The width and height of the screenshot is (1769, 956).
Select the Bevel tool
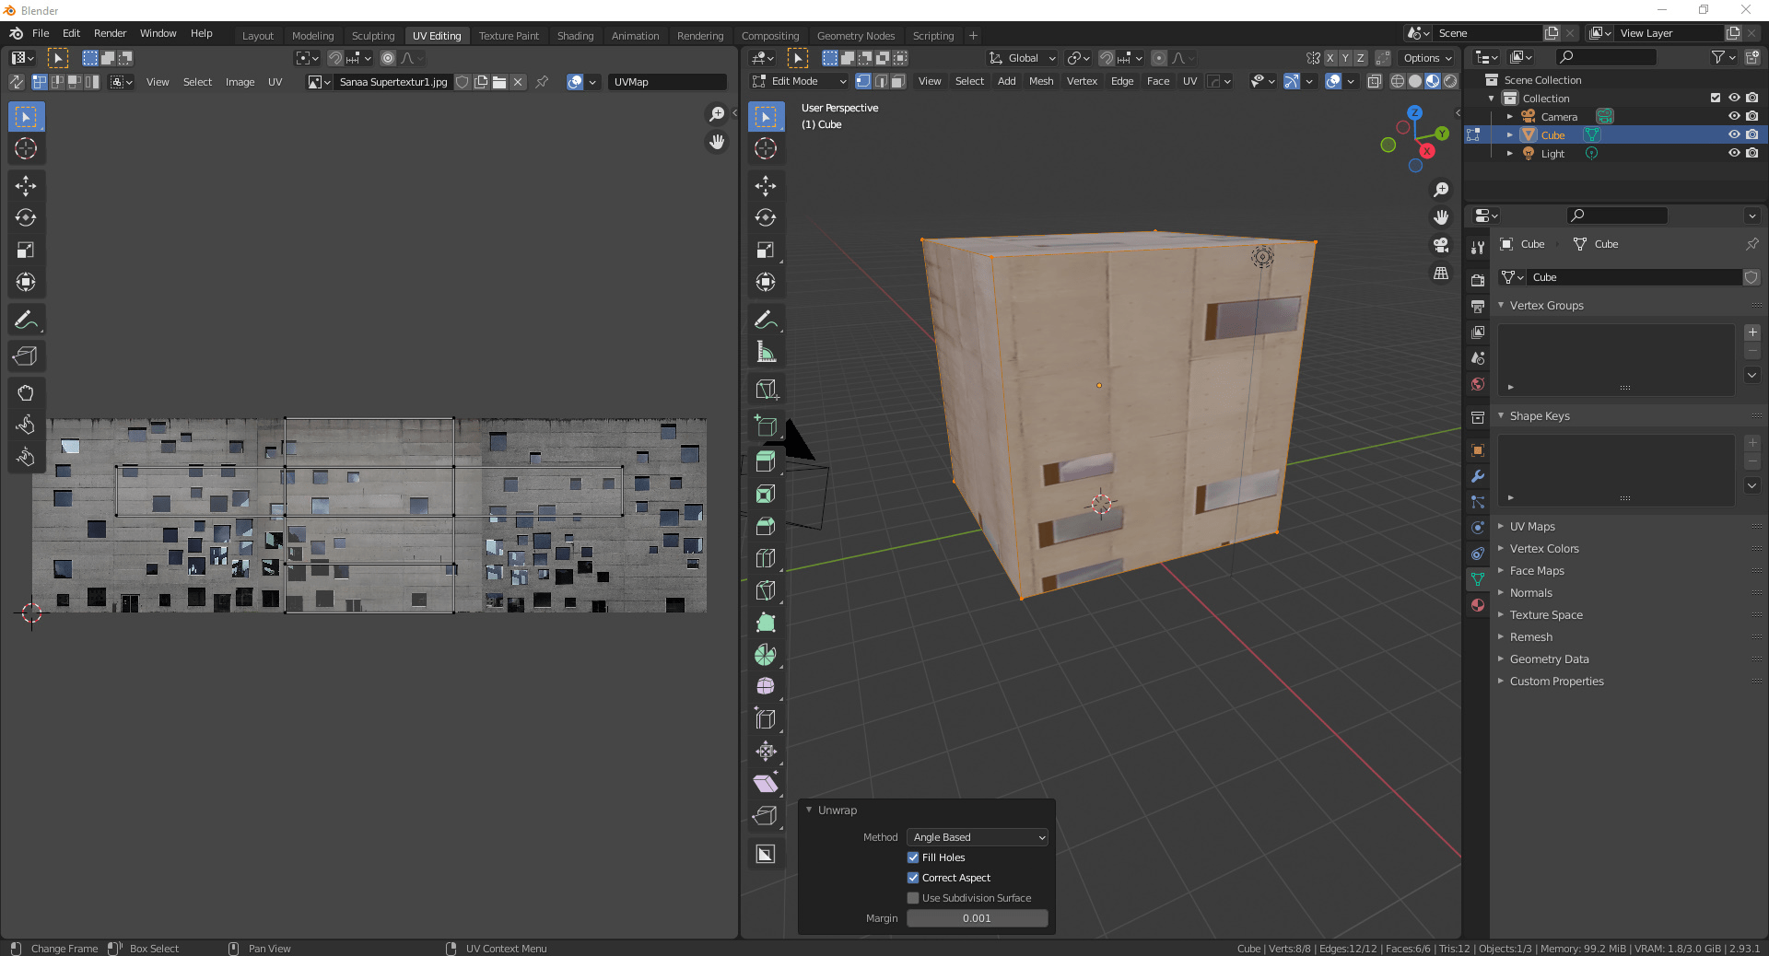tap(765, 526)
